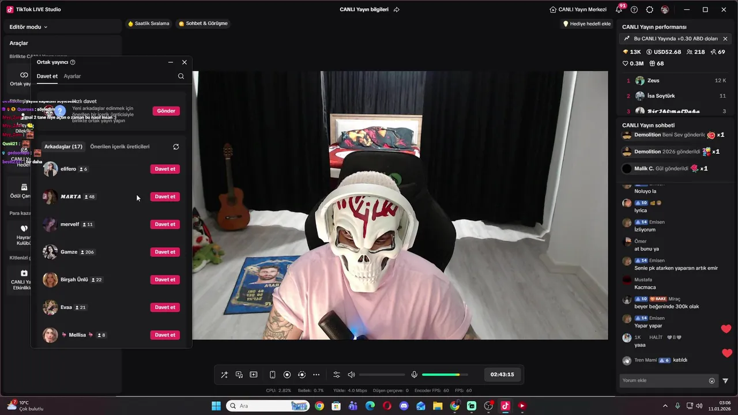This screenshot has height=415, width=738.
Task: Invite MARTA with Davet et
Action: point(165,197)
